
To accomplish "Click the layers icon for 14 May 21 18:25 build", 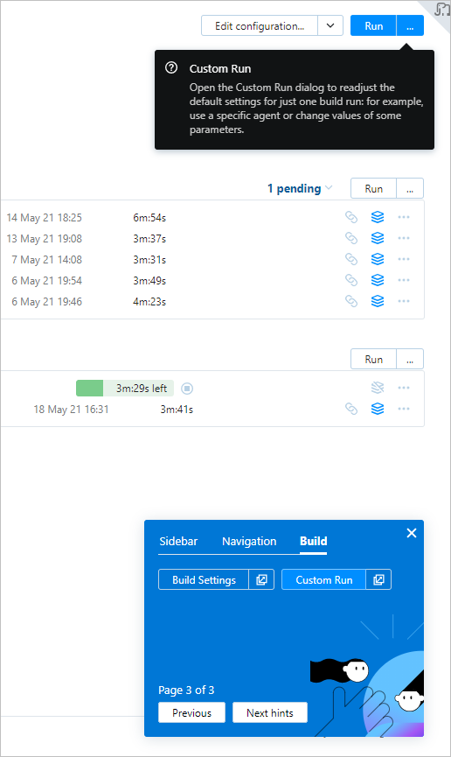I will pyautogui.click(x=378, y=217).
